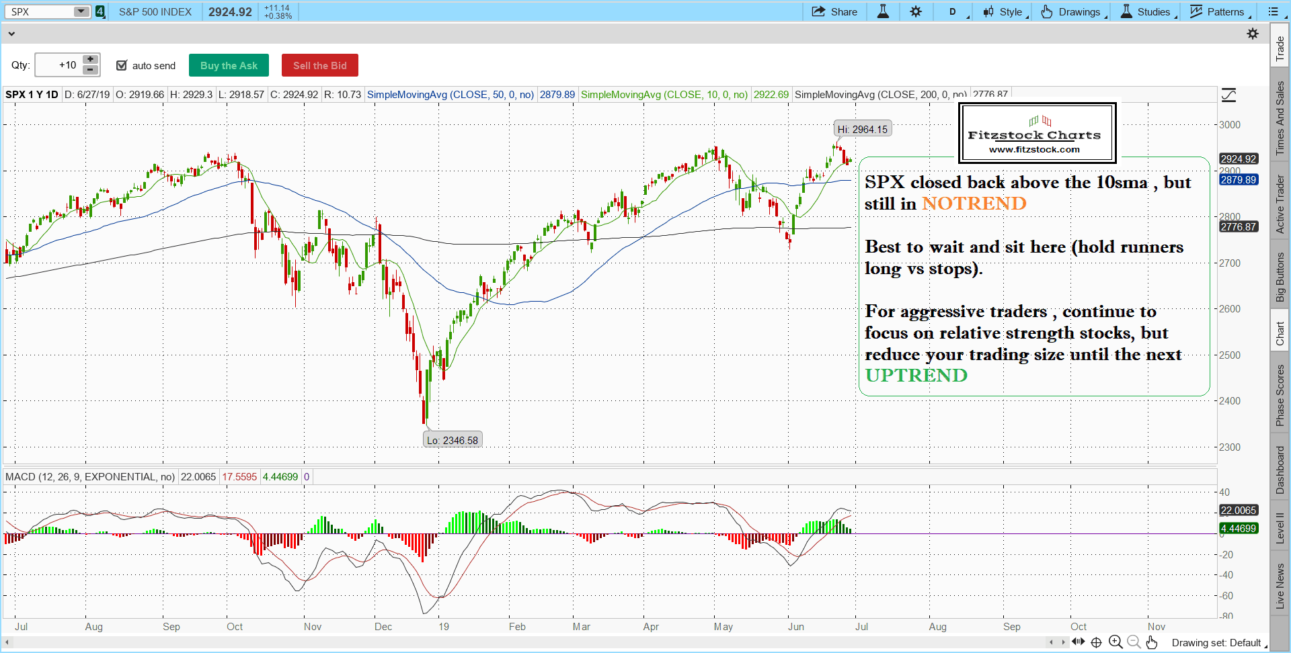Collapse the trade bar chevron
The width and height of the screenshot is (1291, 653).
click(x=11, y=34)
